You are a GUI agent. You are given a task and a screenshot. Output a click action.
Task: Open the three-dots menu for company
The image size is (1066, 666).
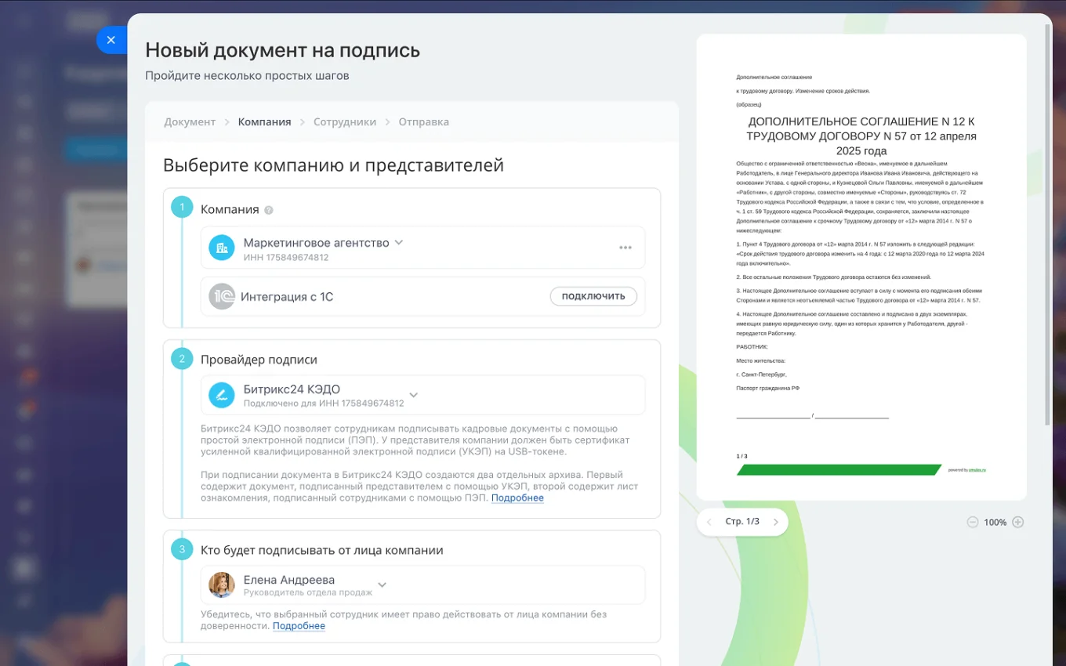pos(625,248)
